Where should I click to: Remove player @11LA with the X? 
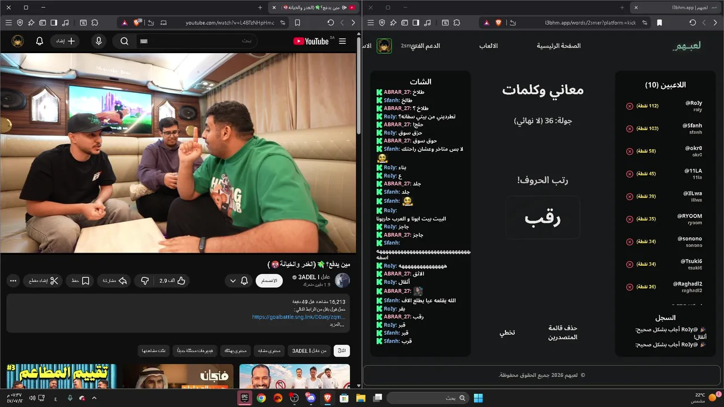point(630,174)
